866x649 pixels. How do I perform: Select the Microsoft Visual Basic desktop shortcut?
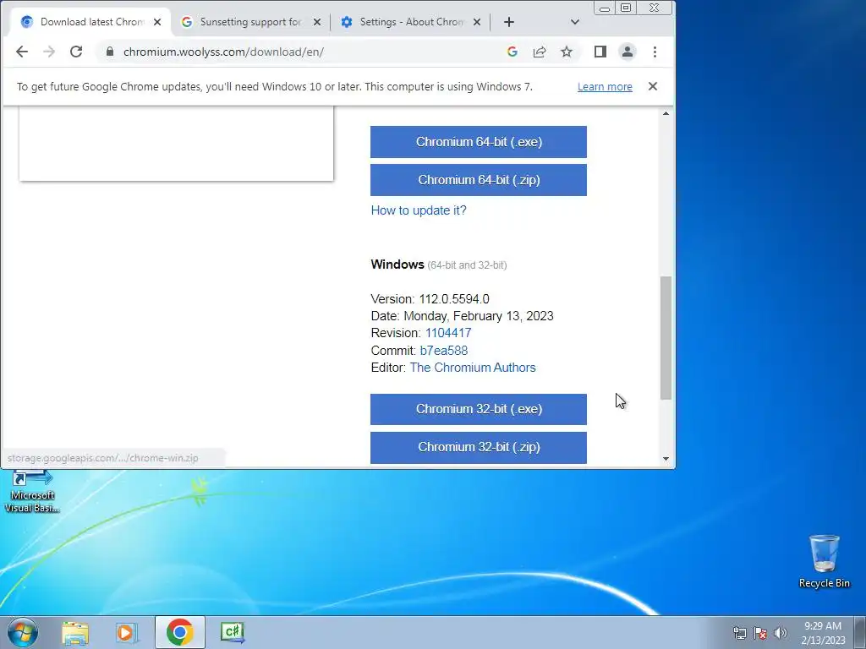[x=32, y=492]
